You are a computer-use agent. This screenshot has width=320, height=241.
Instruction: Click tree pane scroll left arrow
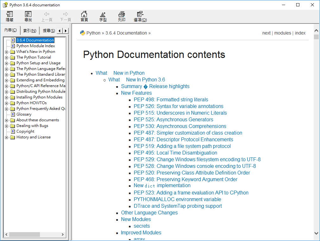pyautogui.click(x=6, y=234)
